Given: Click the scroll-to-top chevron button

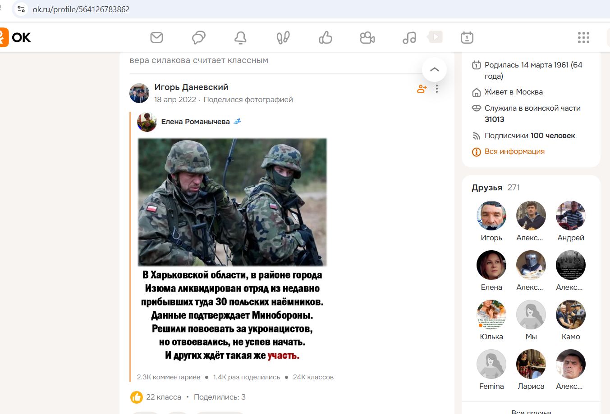Looking at the screenshot, I should pos(434,69).
